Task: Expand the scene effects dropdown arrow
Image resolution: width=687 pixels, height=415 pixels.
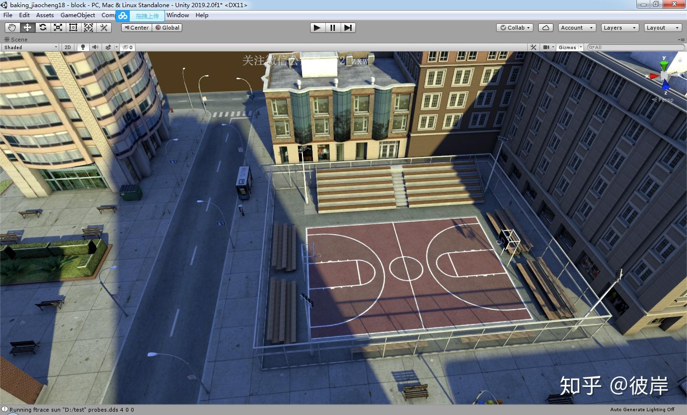Action: point(116,47)
